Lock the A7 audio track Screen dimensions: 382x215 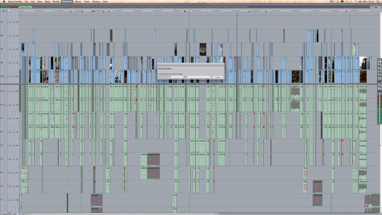click(13, 173)
